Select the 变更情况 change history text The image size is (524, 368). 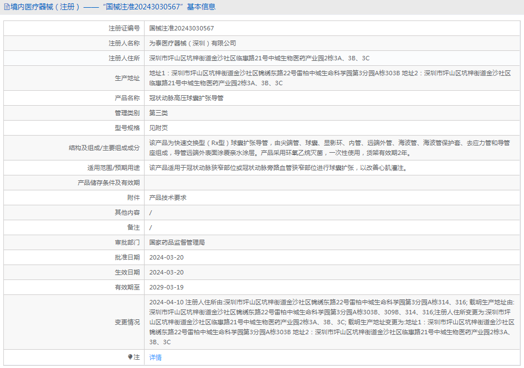pos(332,323)
